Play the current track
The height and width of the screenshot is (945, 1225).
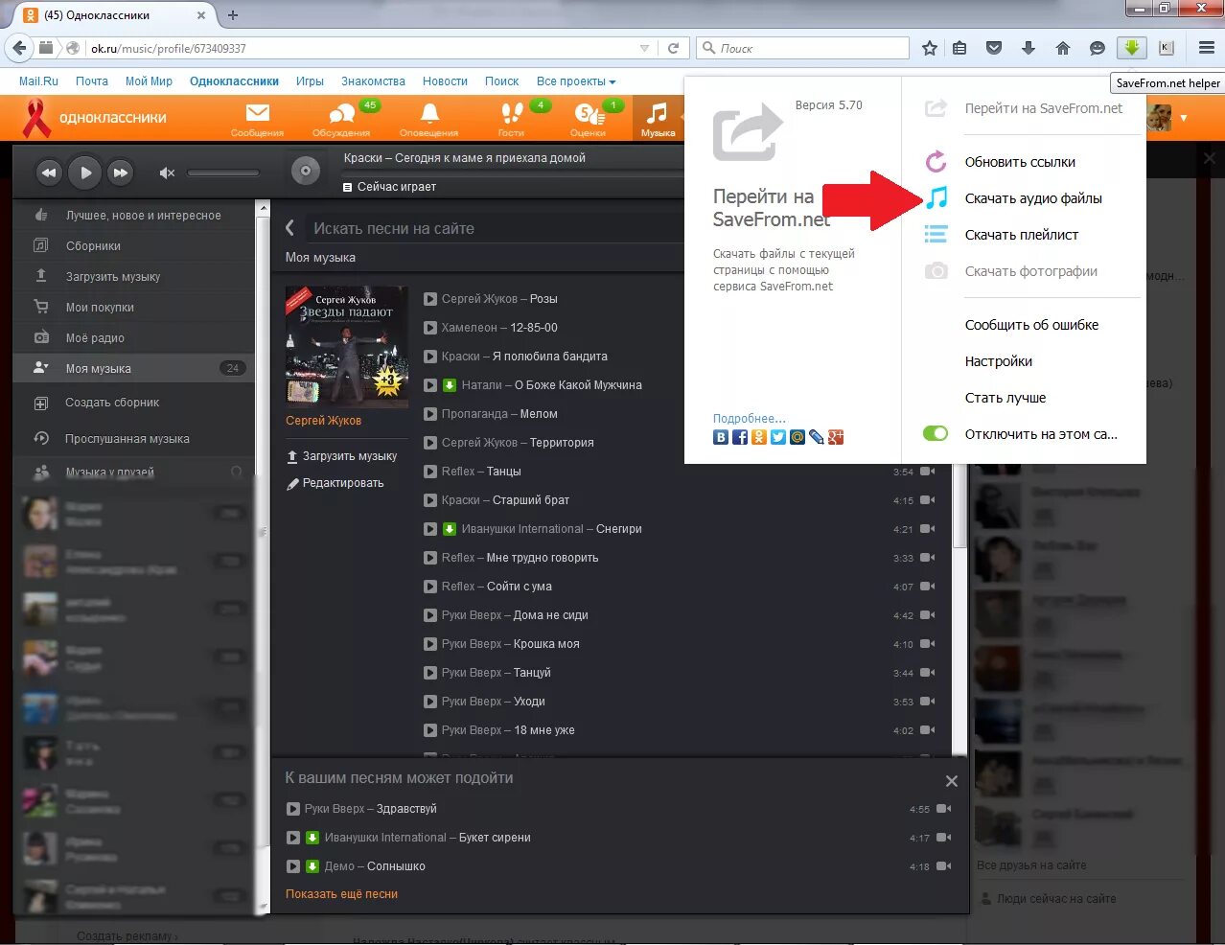85,173
